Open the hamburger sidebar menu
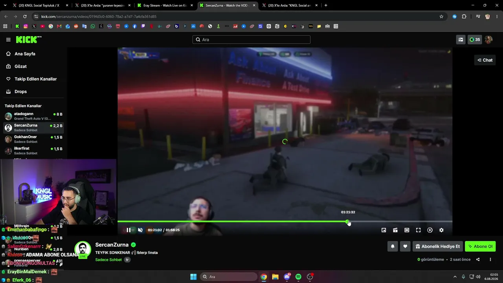 [x=8, y=40]
